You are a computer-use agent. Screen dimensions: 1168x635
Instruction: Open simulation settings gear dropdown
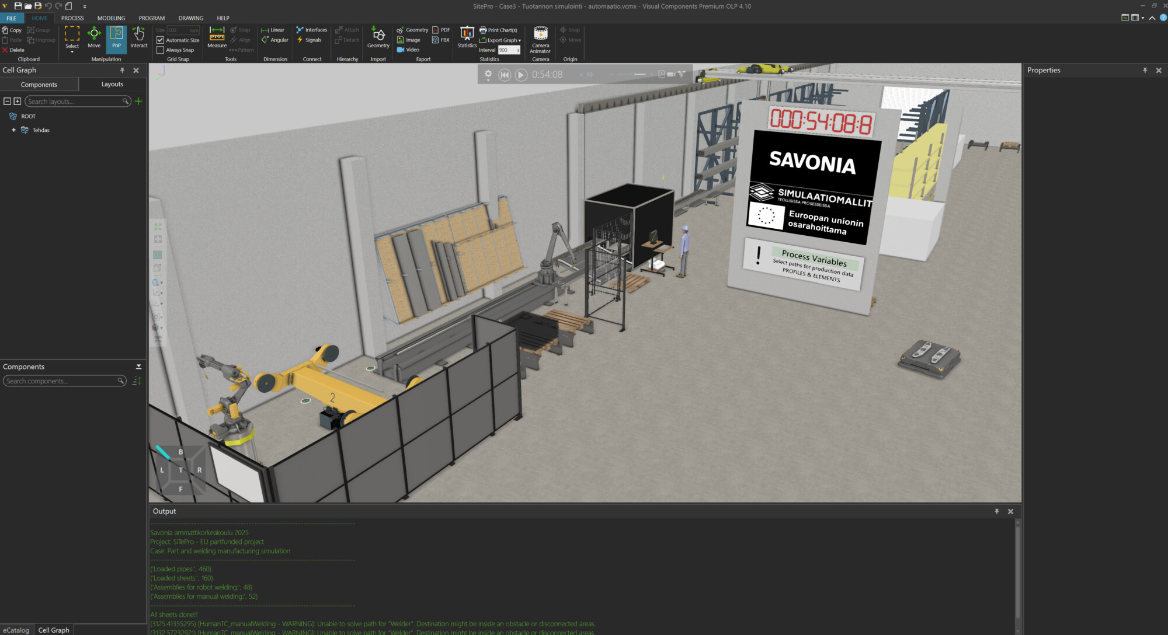(488, 75)
